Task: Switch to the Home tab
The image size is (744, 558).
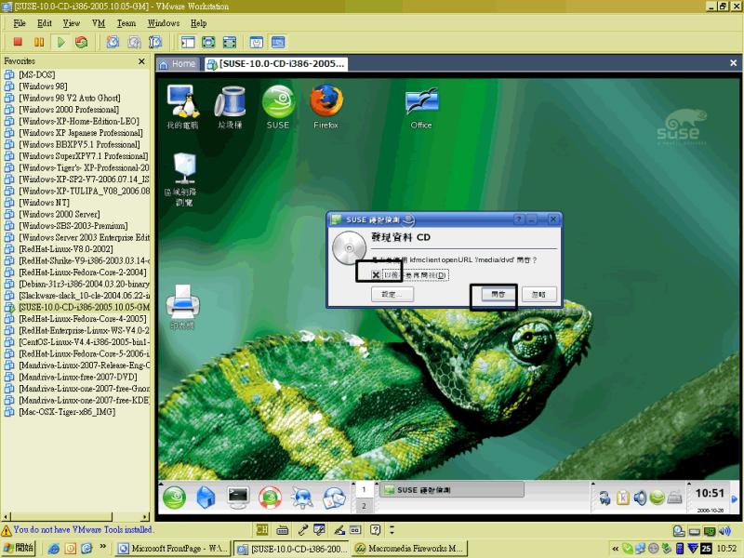Action: tap(177, 64)
